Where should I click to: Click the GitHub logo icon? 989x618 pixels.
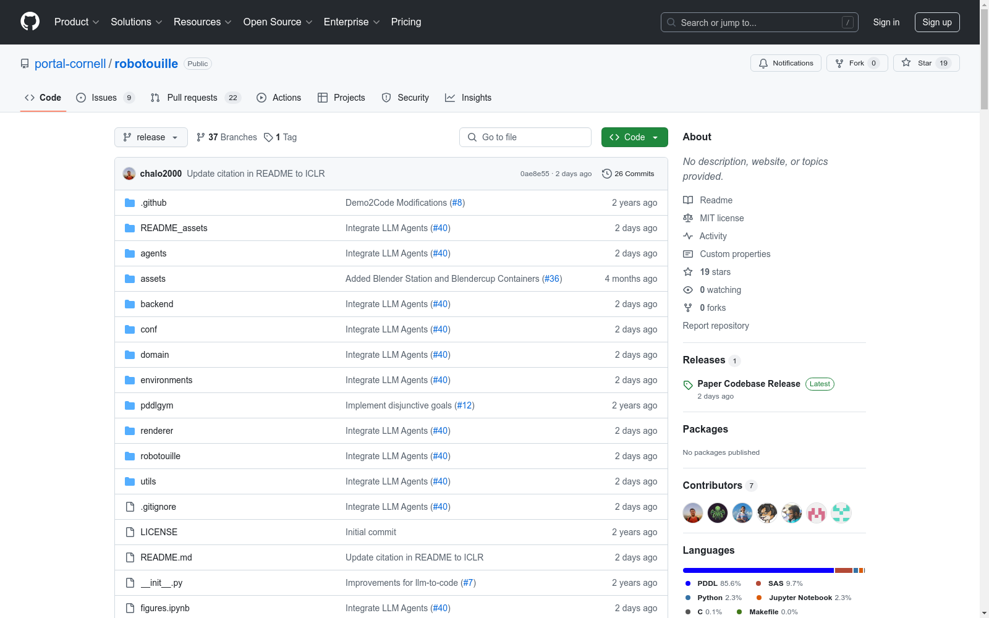click(x=30, y=22)
